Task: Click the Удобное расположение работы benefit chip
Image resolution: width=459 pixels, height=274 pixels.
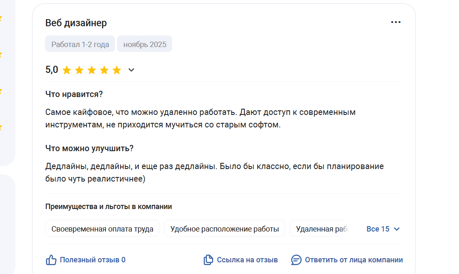Action: pyautogui.click(x=224, y=229)
